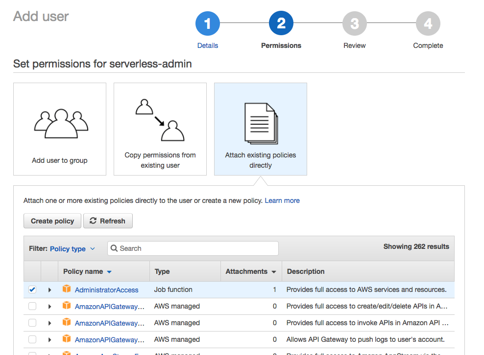Screen dimensions: 484x355
Task: Click the Add user to group people icon
Action: (x=61, y=124)
